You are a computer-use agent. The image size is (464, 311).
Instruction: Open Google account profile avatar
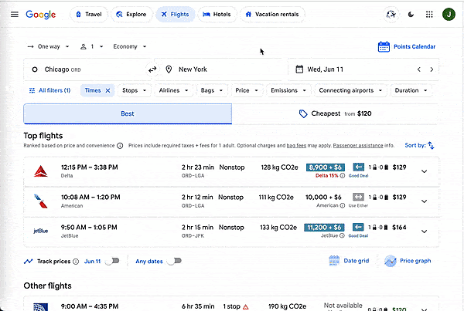(448, 14)
